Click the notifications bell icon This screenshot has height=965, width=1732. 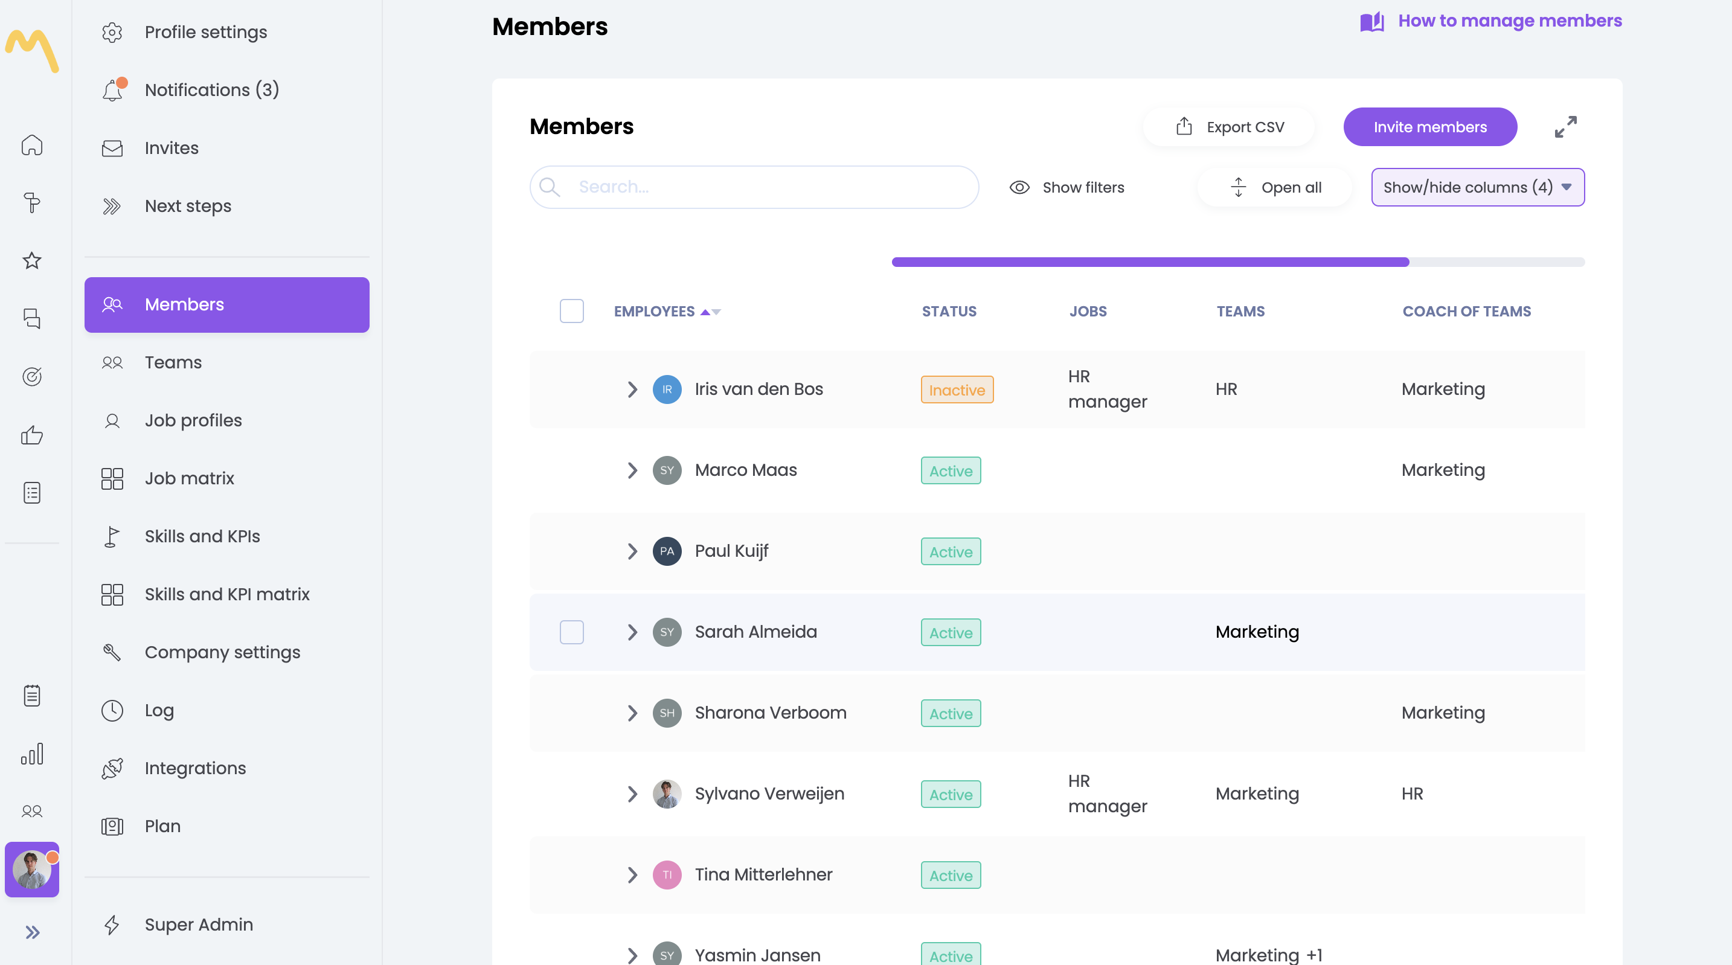click(112, 89)
